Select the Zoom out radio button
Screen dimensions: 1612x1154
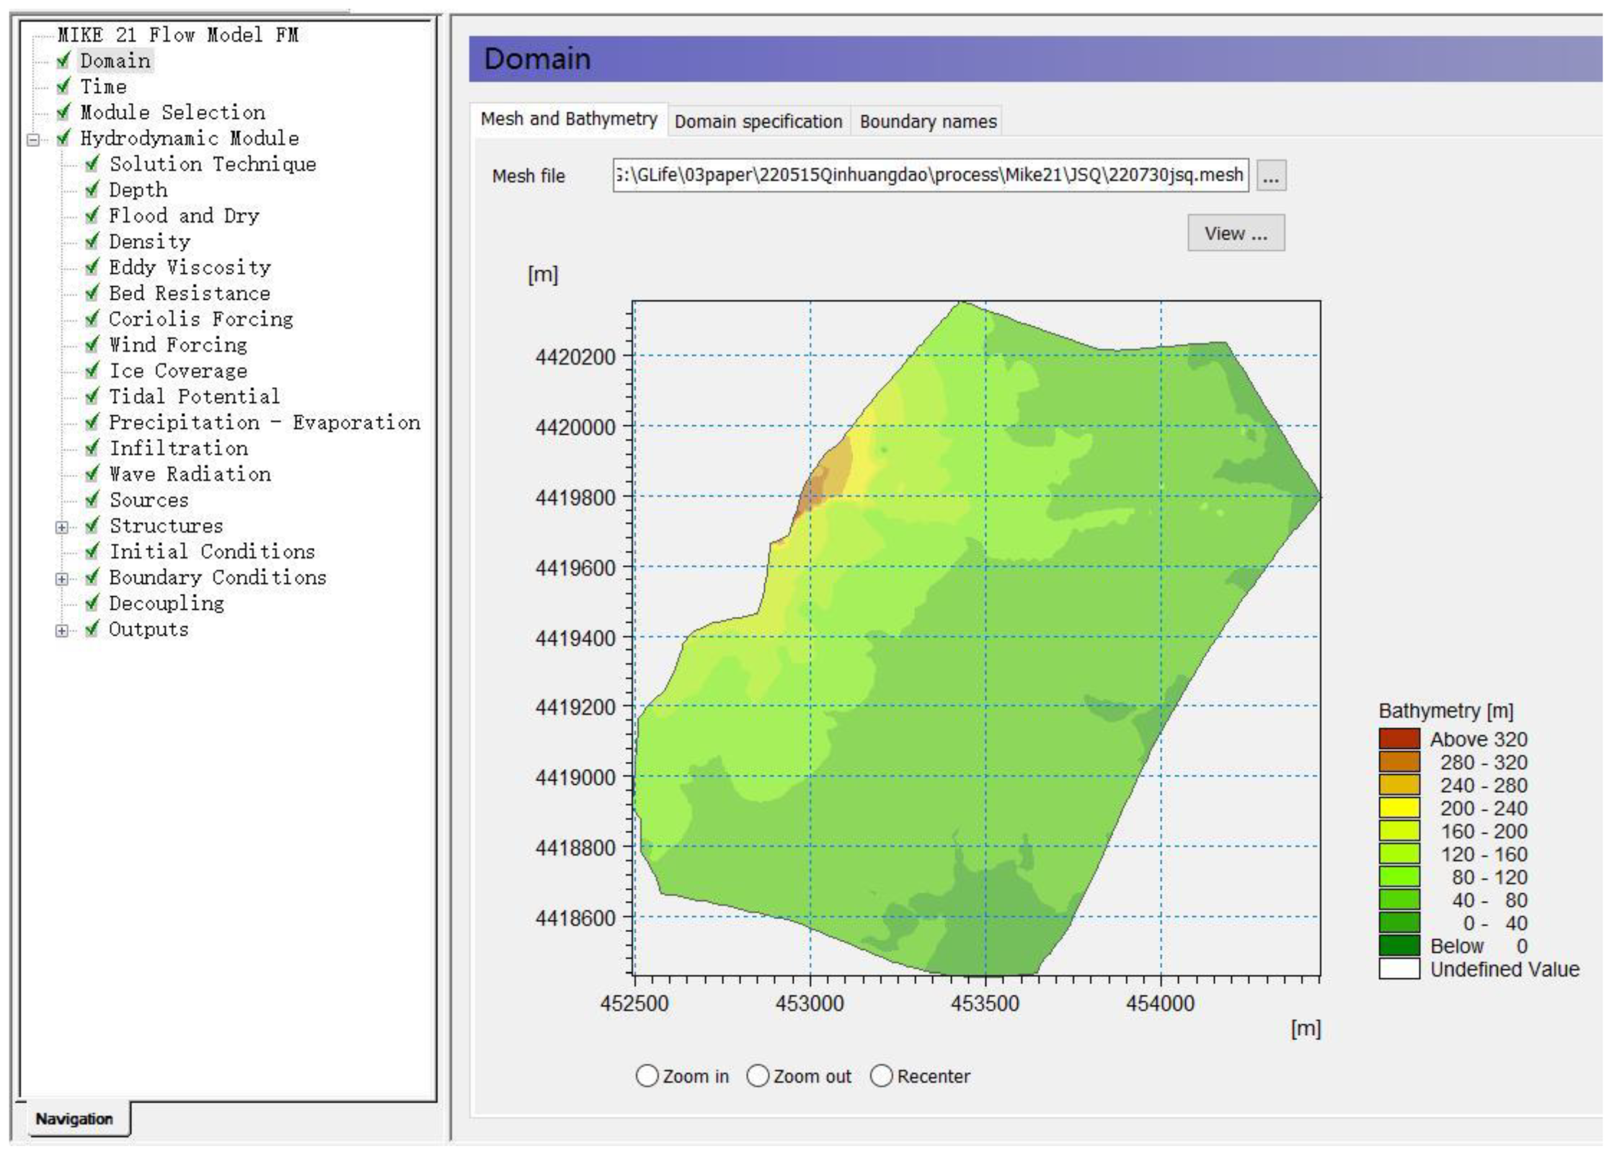tap(758, 1076)
